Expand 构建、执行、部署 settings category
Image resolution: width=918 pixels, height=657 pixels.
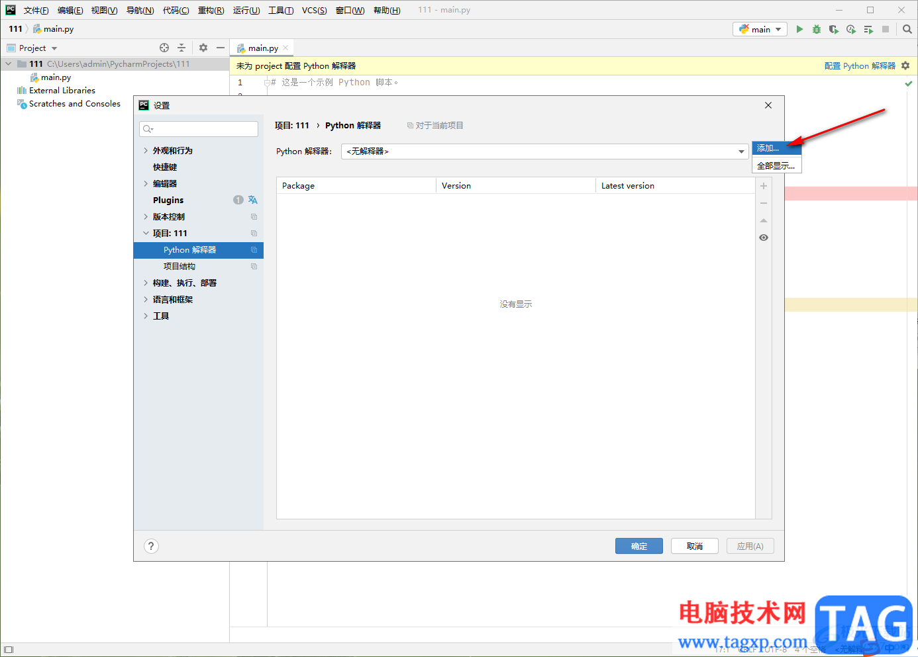coord(146,283)
